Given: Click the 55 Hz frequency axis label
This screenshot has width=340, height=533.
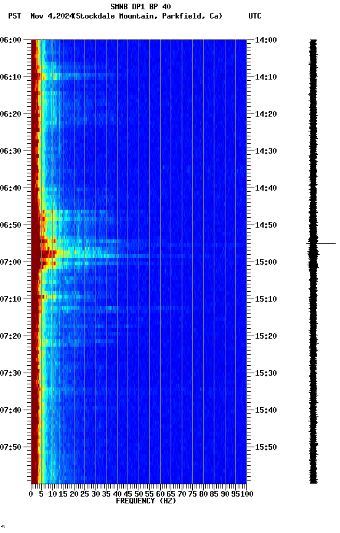Looking at the screenshot, I should 149,494.
